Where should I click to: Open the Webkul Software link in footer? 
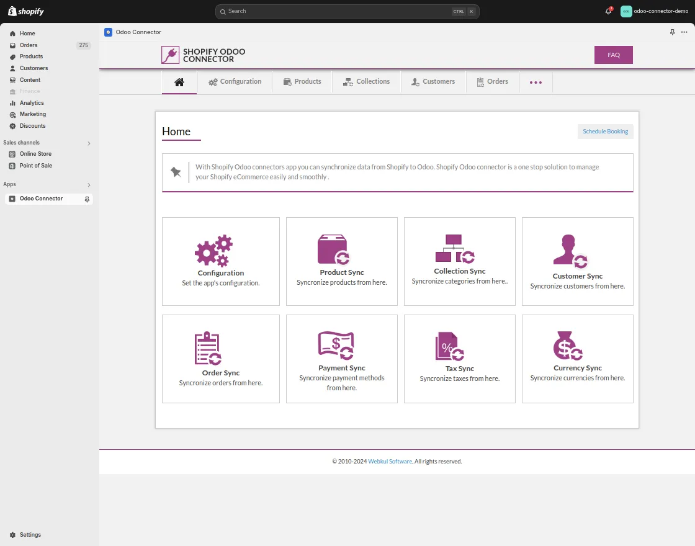pyautogui.click(x=390, y=461)
